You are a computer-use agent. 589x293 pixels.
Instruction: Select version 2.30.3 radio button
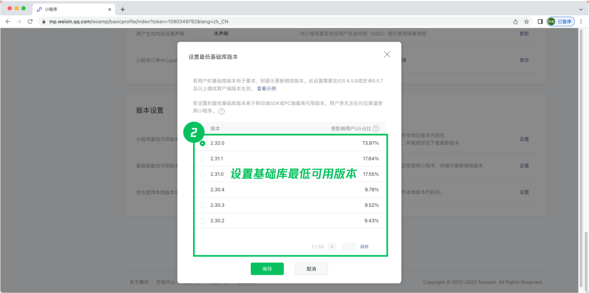202,205
